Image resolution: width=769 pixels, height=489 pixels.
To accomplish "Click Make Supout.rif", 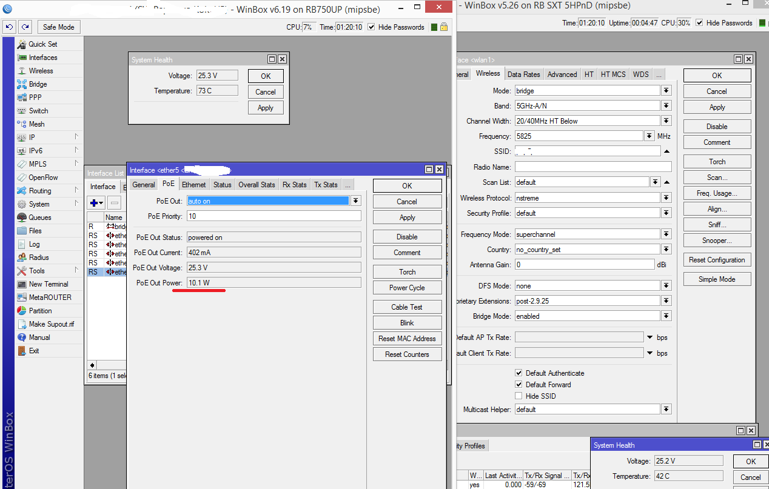I will [x=51, y=324].
